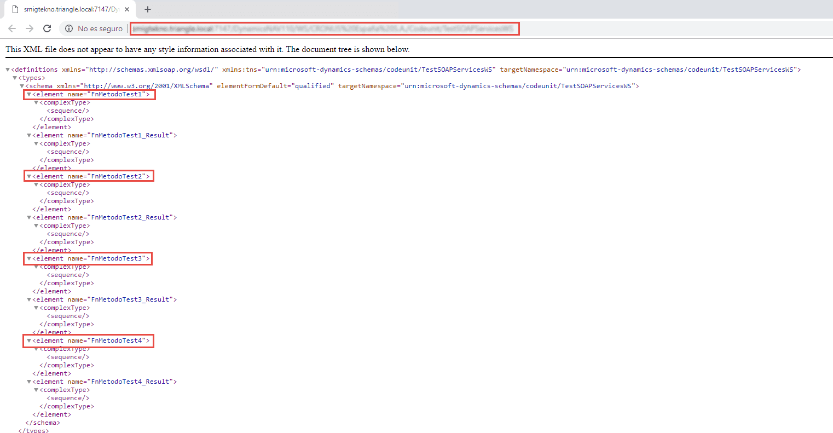Screen dimensions: 833x433
Task: Click the page icon in the browser tab
Action: (14, 9)
